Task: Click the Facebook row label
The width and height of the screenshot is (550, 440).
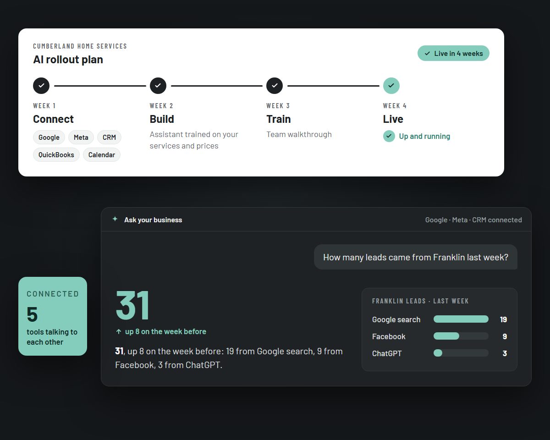Action: point(389,336)
